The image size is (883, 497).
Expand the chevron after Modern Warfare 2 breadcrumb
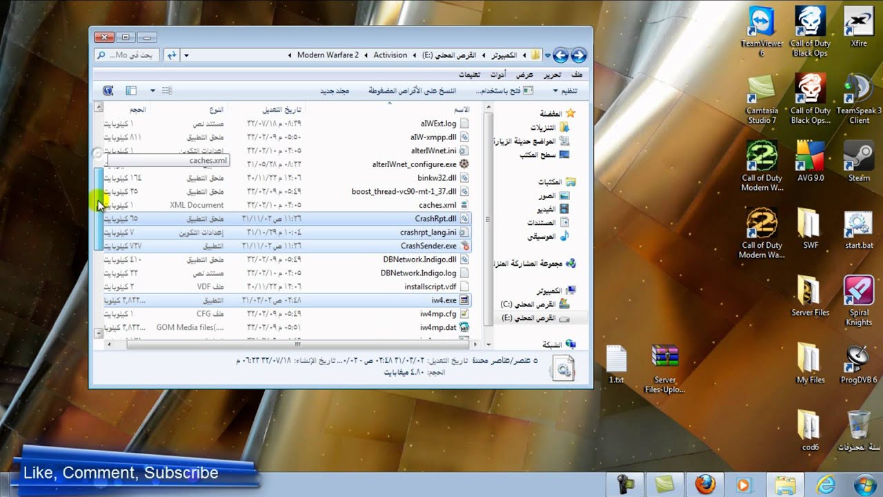point(290,55)
